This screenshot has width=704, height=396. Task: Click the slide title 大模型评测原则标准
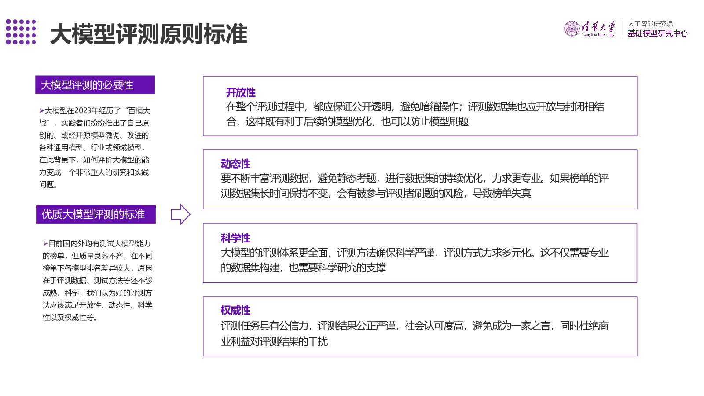[x=149, y=34]
